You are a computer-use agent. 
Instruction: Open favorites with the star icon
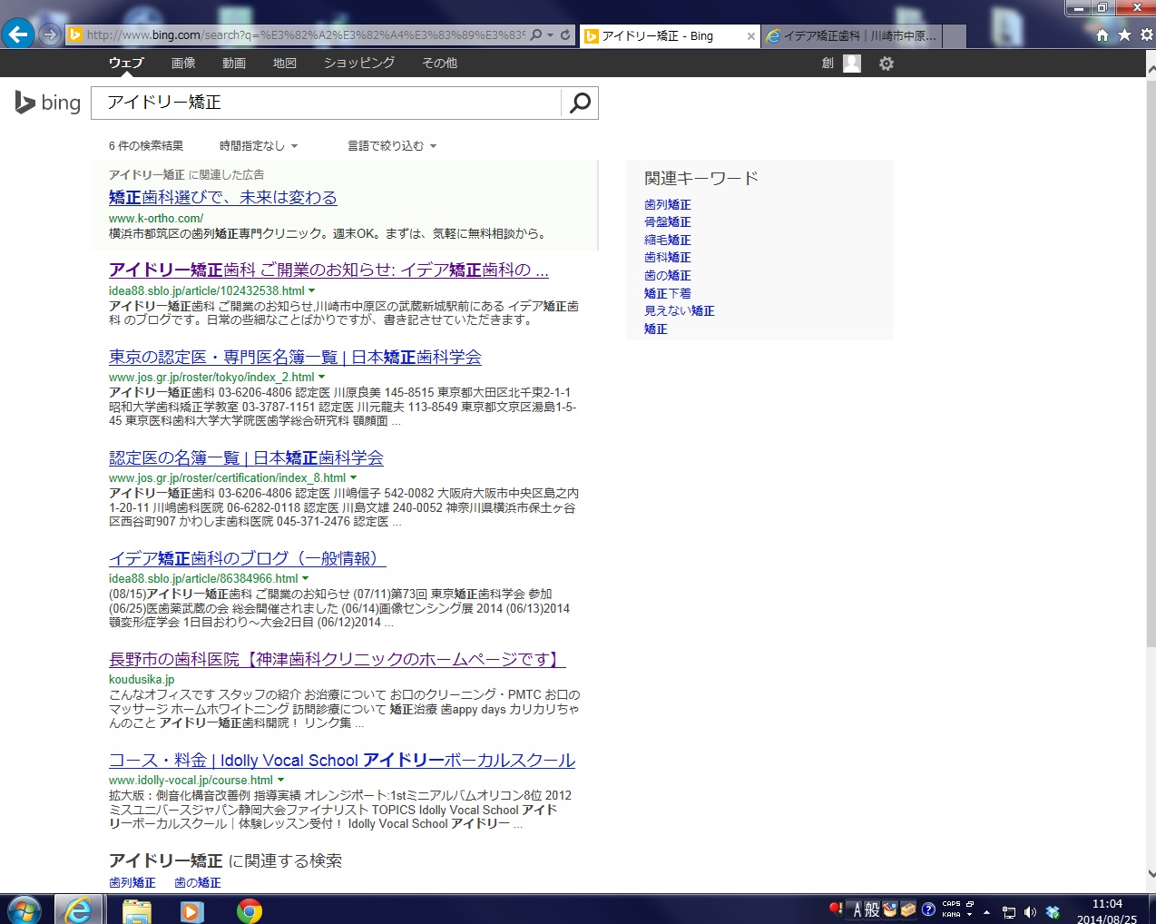tap(1125, 35)
